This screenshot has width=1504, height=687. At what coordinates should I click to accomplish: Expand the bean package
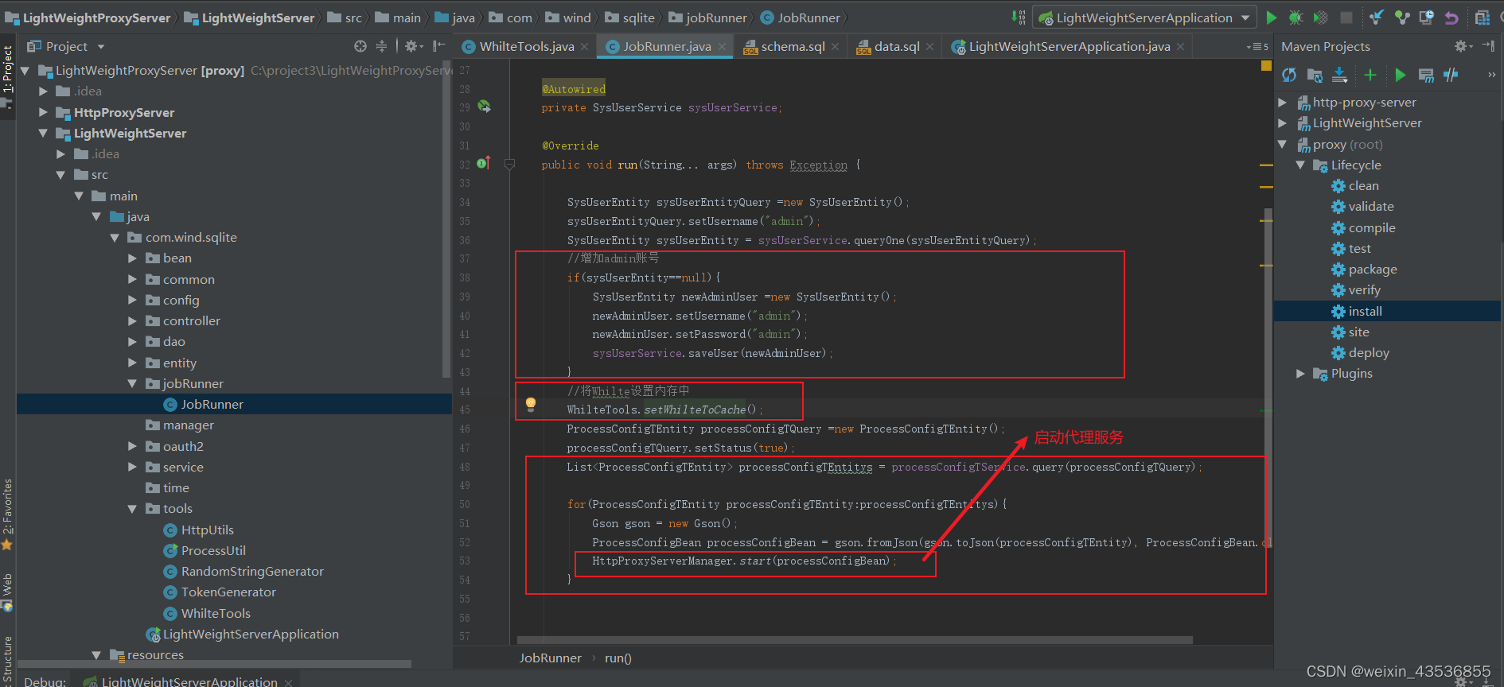[133, 258]
